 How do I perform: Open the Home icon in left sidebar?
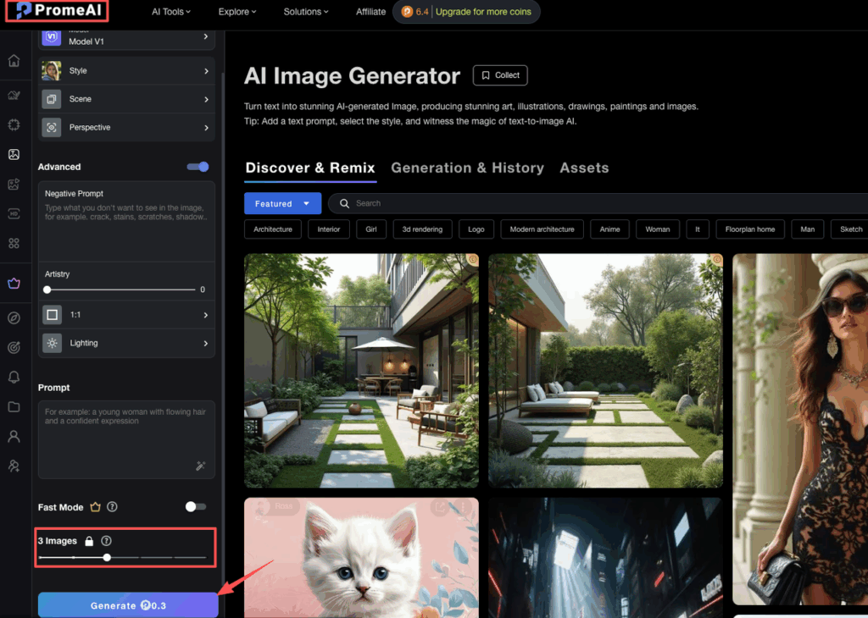(14, 60)
